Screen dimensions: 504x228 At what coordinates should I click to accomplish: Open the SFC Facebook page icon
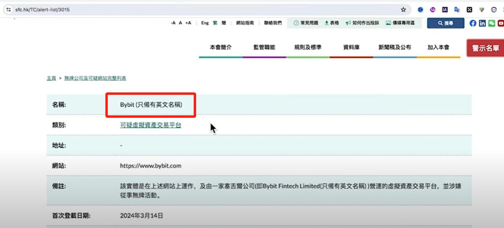click(x=473, y=23)
